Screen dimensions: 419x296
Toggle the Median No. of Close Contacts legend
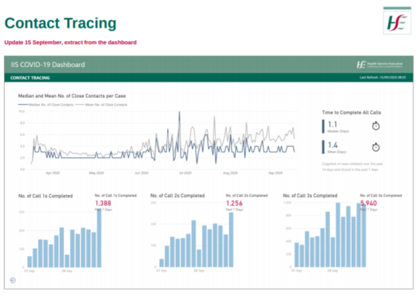(x=47, y=104)
